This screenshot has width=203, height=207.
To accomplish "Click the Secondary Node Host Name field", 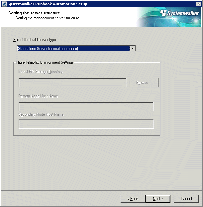I will pyautogui.click(x=86, y=124).
